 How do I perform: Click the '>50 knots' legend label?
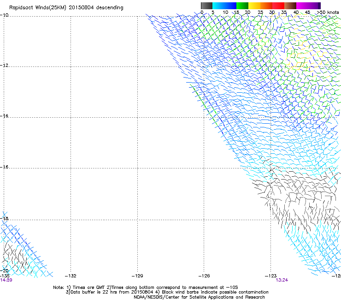click(328, 12)
